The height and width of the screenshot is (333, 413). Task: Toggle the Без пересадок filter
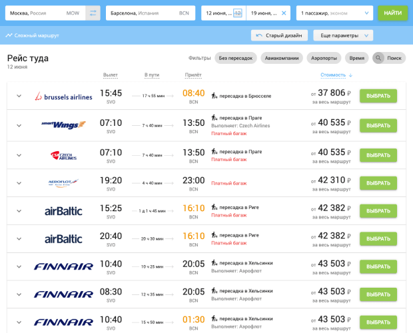[236, 58]
